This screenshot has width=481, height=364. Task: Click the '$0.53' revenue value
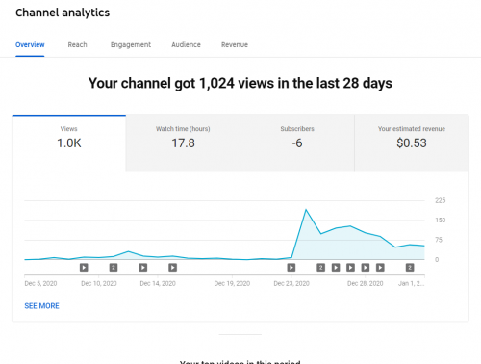(412, 143)
